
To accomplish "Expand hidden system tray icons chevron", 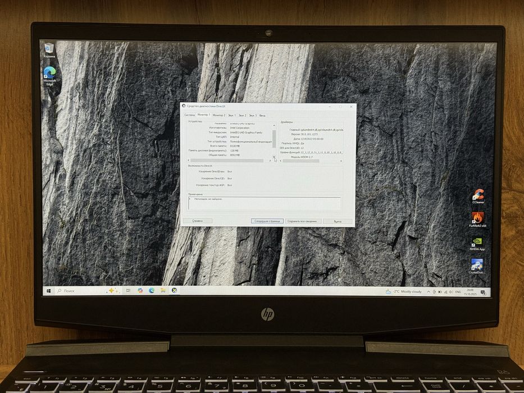I will [x=429, y=292].
